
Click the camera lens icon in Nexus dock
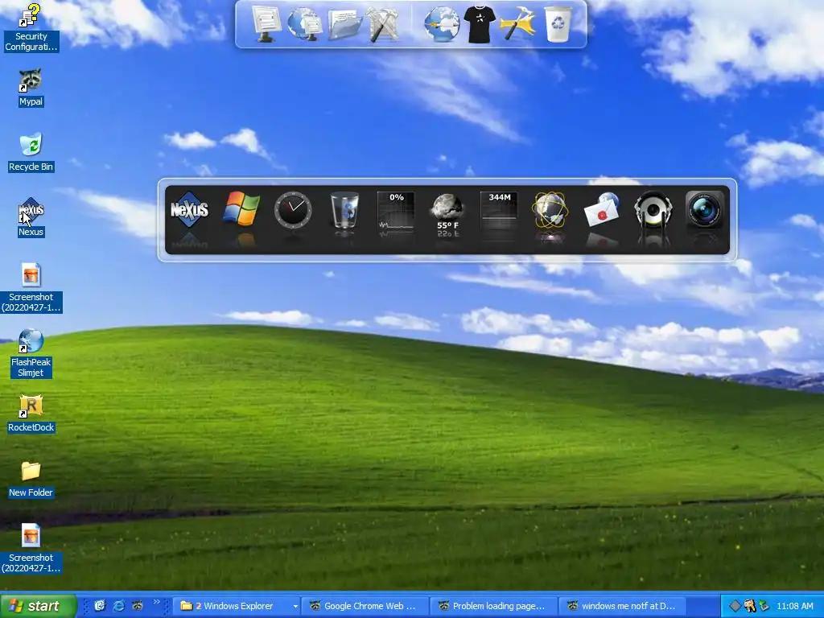(x=705, y=210)
